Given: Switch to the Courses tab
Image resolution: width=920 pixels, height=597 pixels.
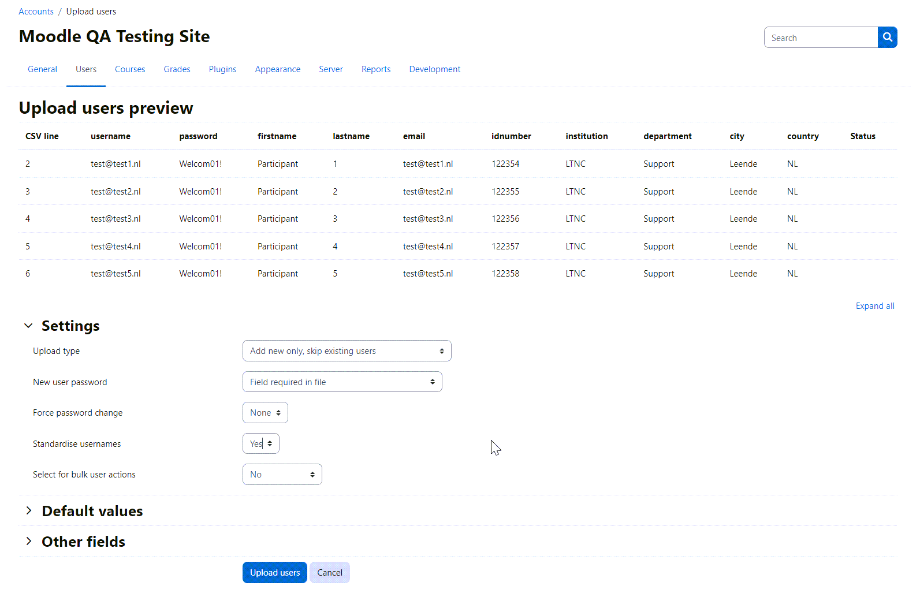Looking at the screenshot, I should pos(130,69).
